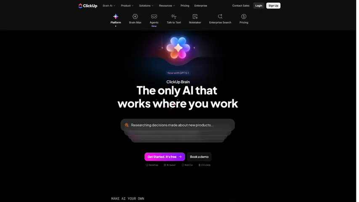Viewport: 359px width, 202px height.
Task: Click the Sign Up button
Action: pyautogui.click(x=274, y=6)
